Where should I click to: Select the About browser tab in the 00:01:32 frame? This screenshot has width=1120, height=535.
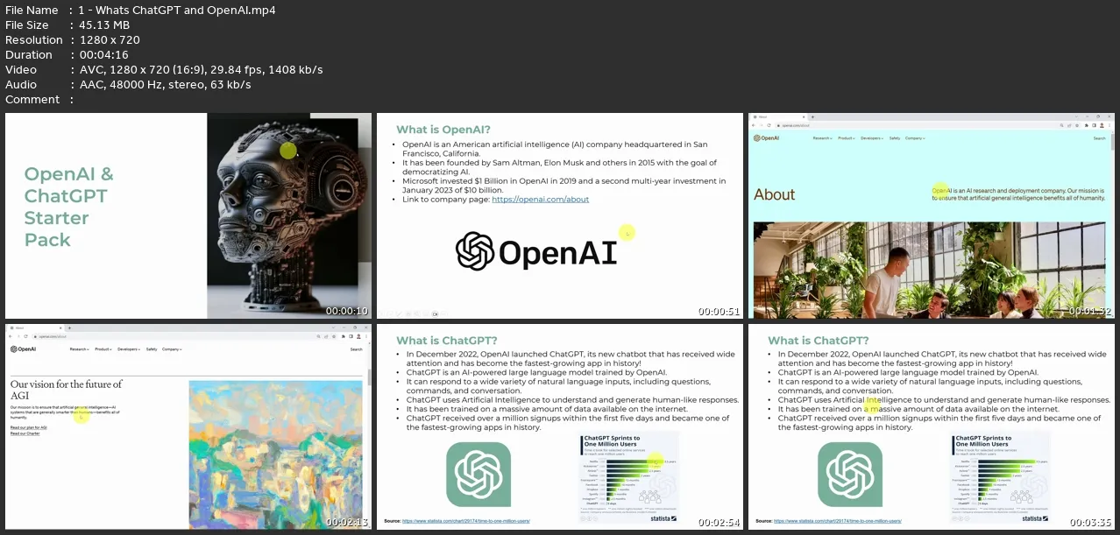[779, 117]
